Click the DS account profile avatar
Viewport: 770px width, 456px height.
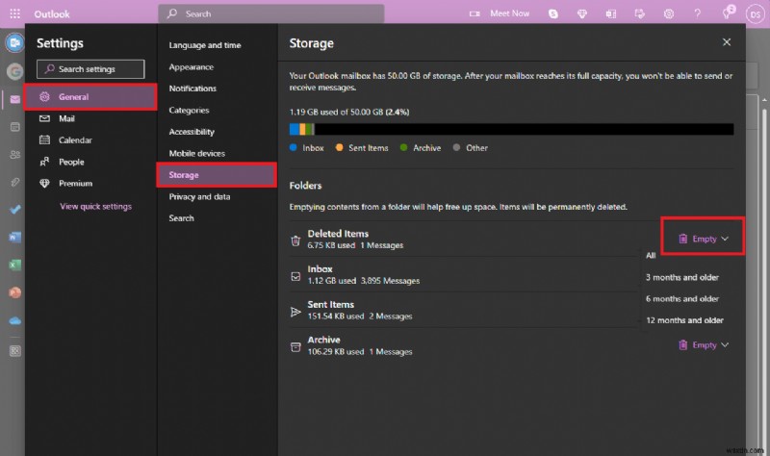(754, 13)
